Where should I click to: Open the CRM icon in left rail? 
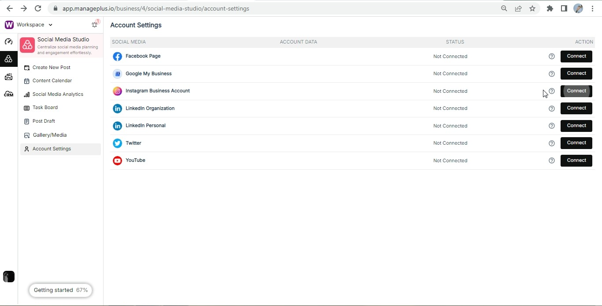[x=8, y=94]
